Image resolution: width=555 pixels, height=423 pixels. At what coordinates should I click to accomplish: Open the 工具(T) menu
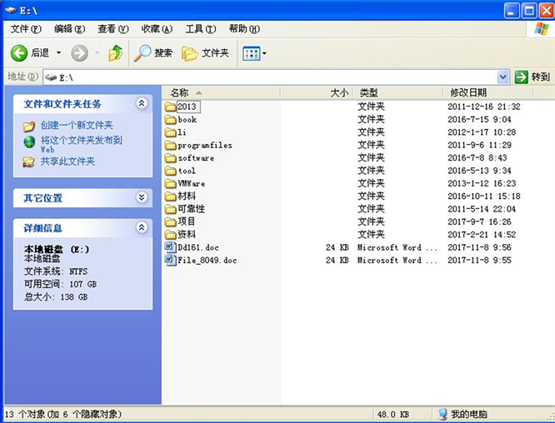tap(200, 28)
